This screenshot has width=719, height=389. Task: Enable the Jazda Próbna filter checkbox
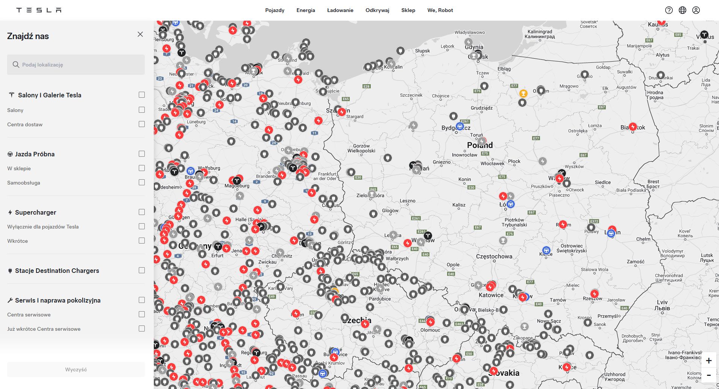click(141, 154)
